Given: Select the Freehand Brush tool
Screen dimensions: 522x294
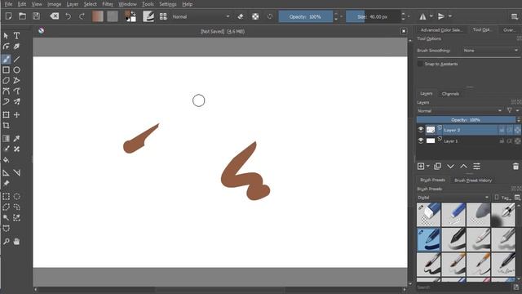Looking at the screenshot, I should (x=6, y=60).
